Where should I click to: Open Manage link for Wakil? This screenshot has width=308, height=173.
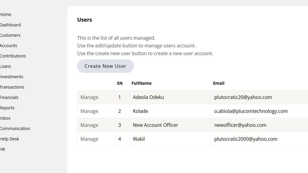89,139
